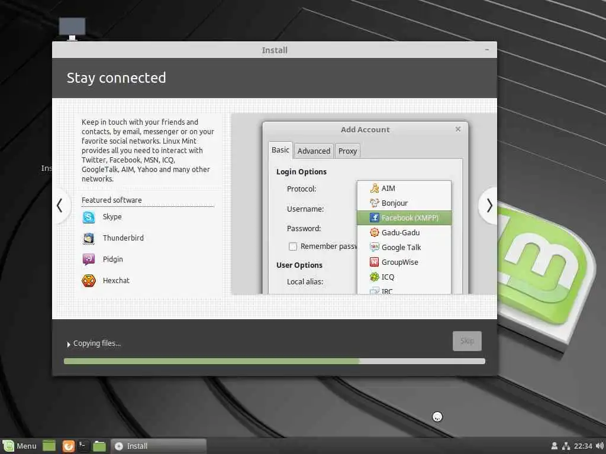Select the AIM protocol icon
This screenshot has width=606, height=454.
[x=374, y=189]
